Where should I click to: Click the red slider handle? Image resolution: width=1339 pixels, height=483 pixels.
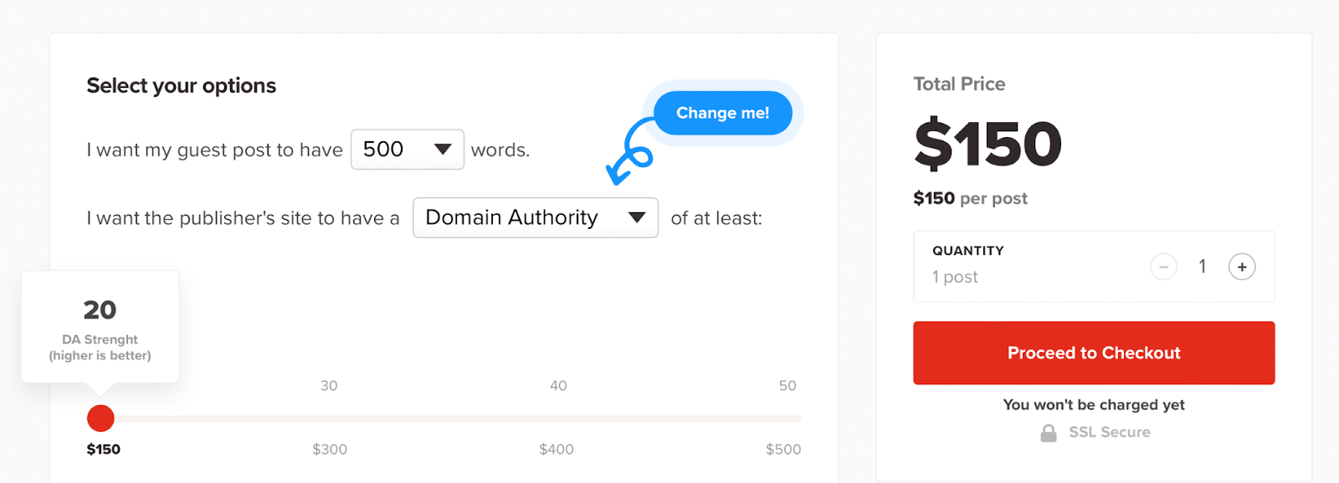click(x=100, y=418)
